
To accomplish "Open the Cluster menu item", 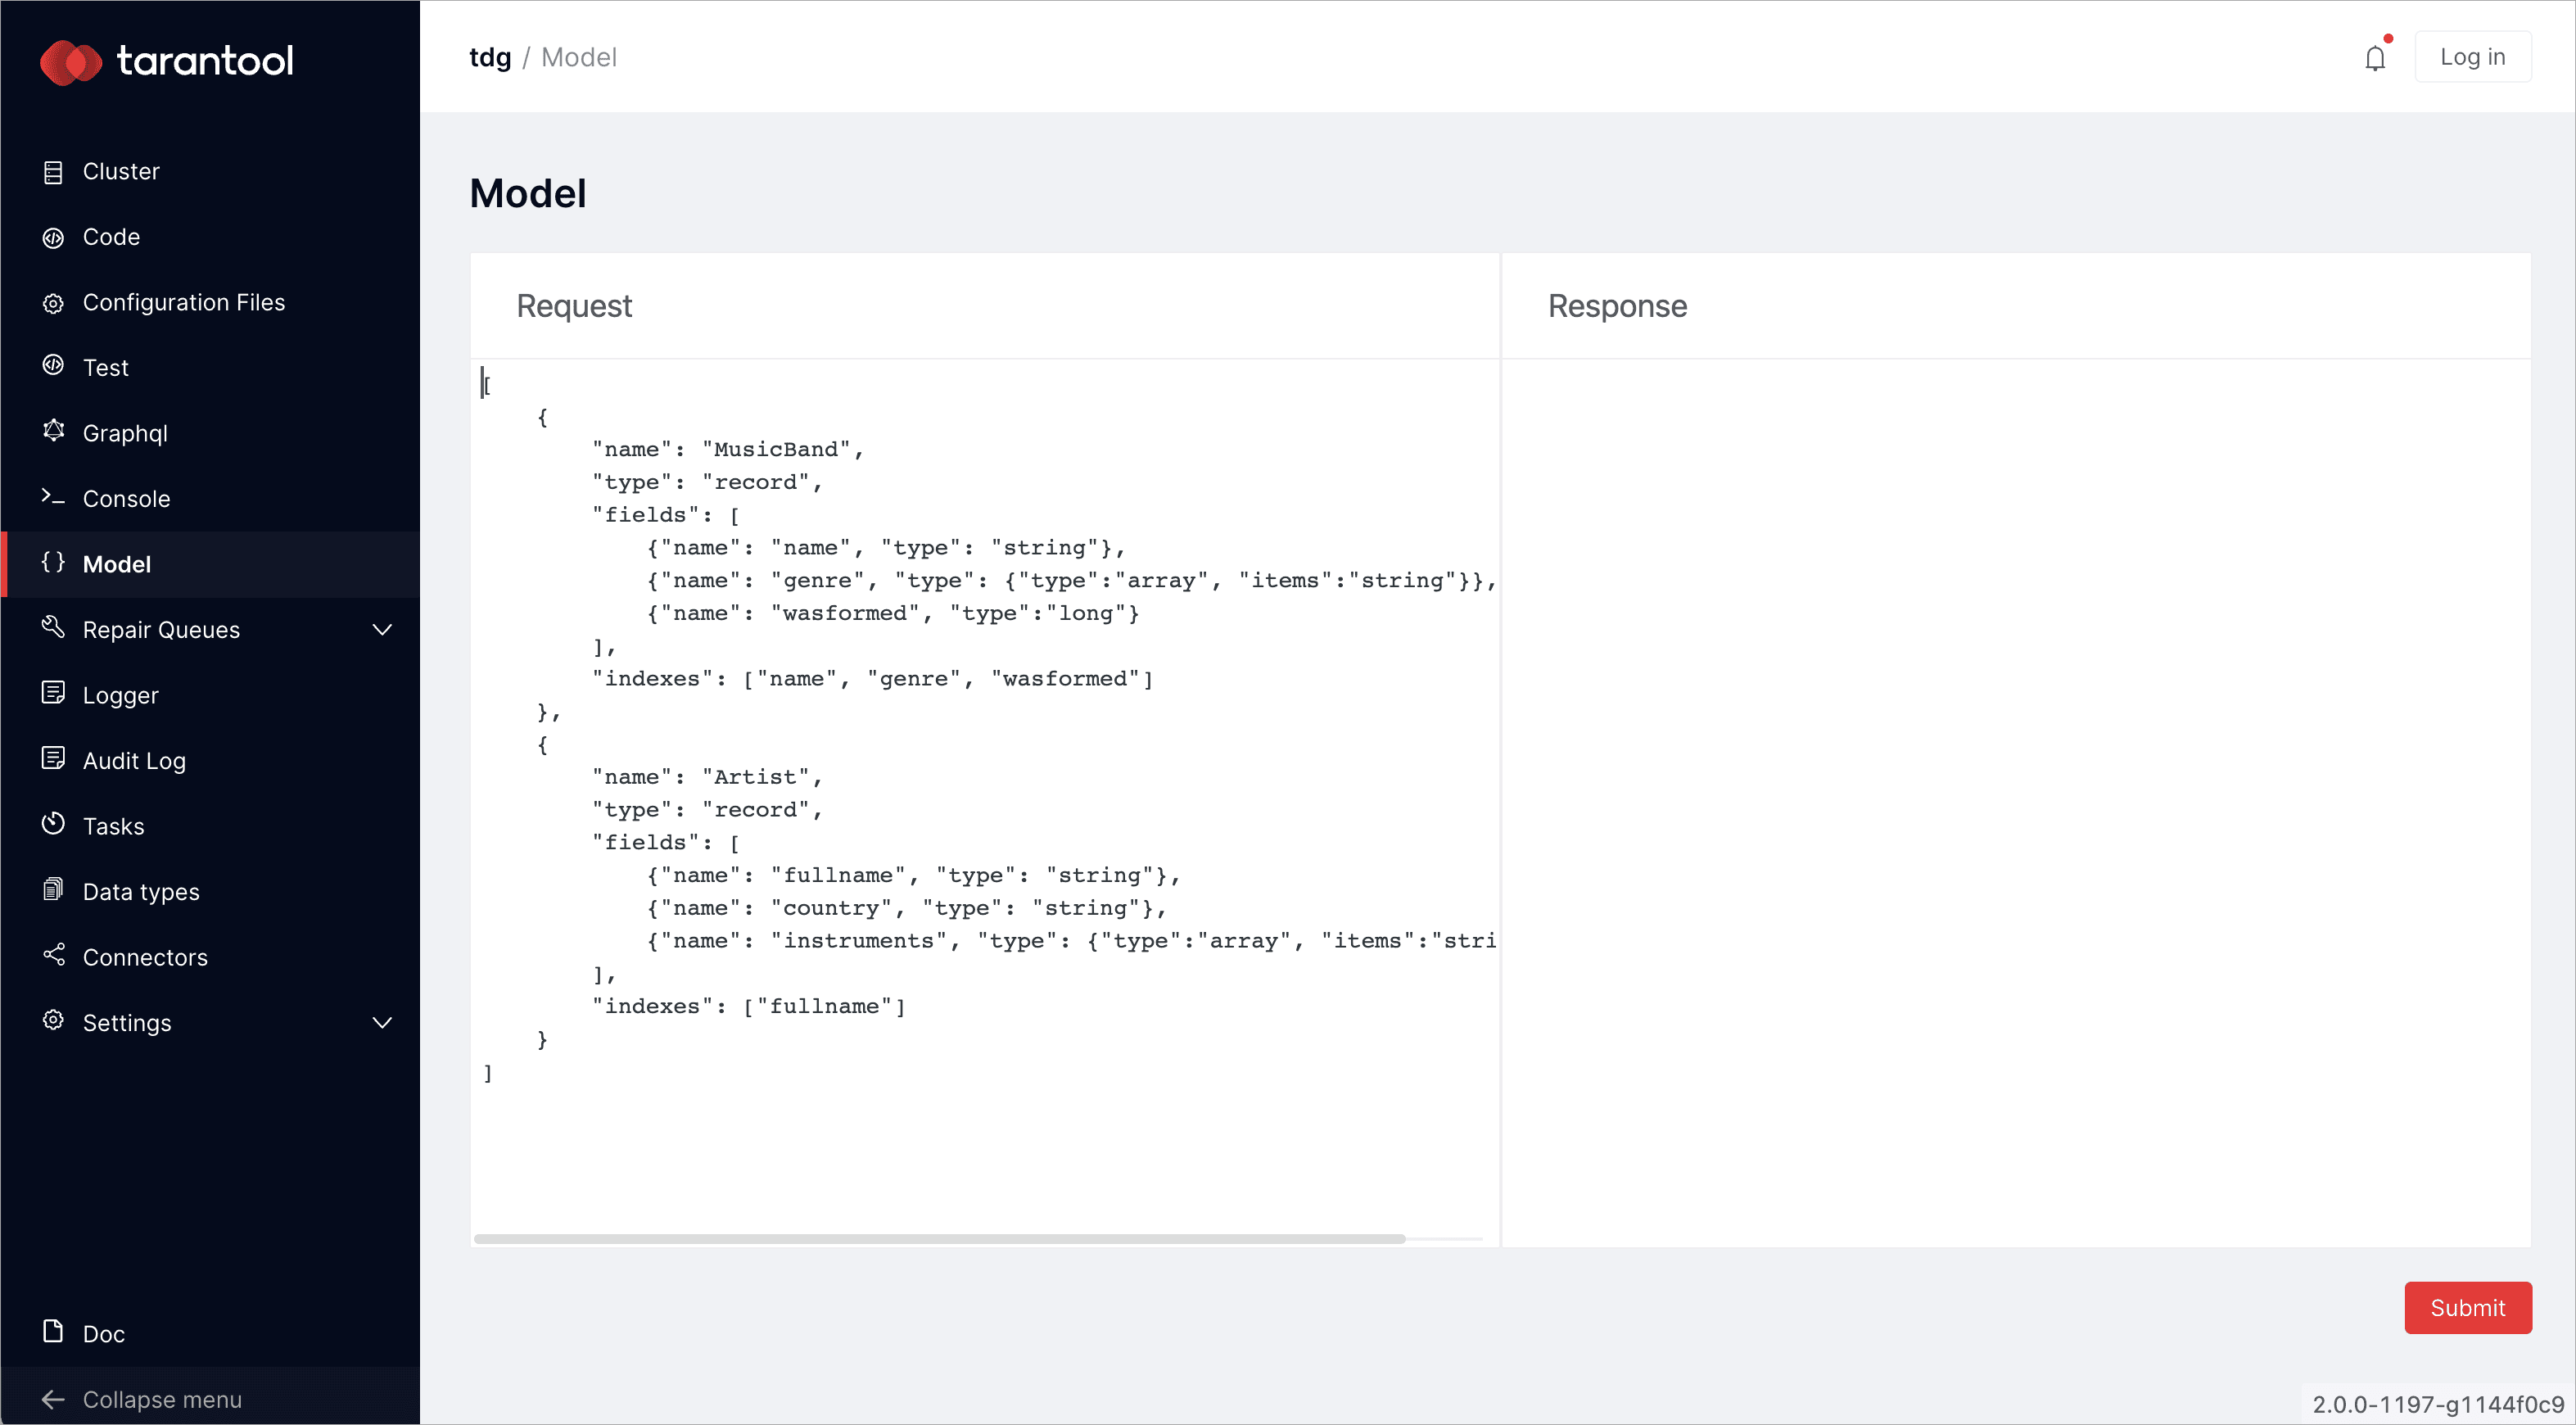I will pyautogui.click(x=210, y=172).
